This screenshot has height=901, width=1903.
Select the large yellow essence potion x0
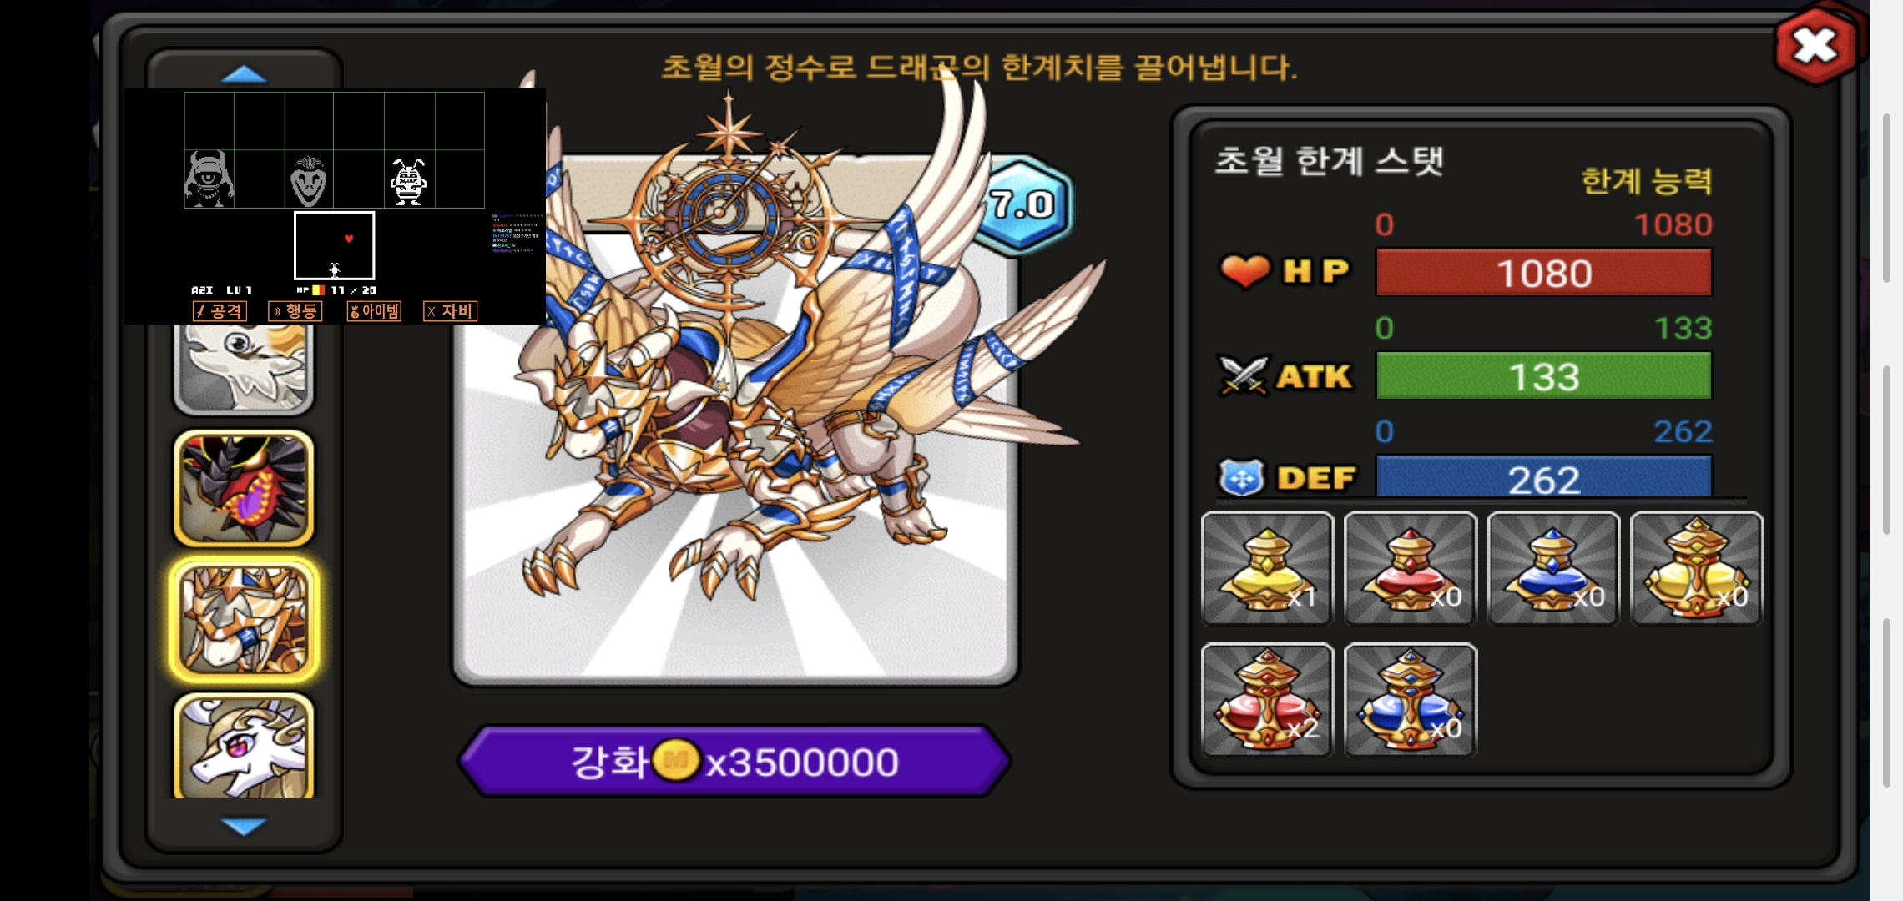(1697, 568)
